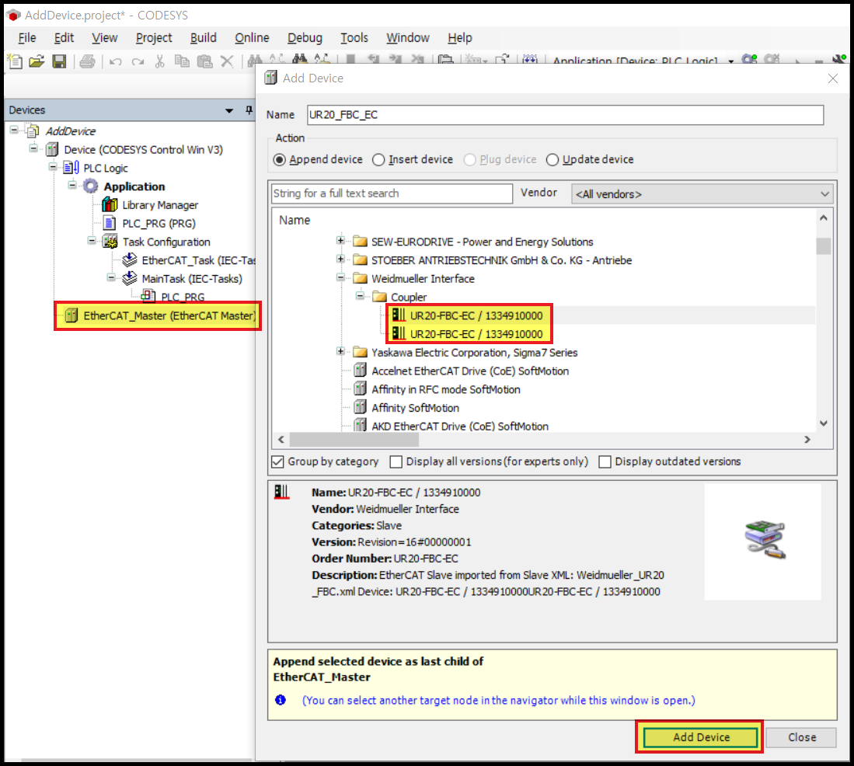Screen dimensions: 854x766
Task: Click the EtherCAT_Task icon in tree
Action: 130,260
